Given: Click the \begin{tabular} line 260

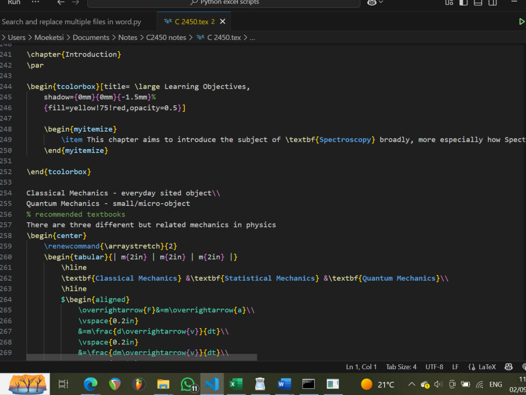Looking at the screenshot, I should click(140, 257).
